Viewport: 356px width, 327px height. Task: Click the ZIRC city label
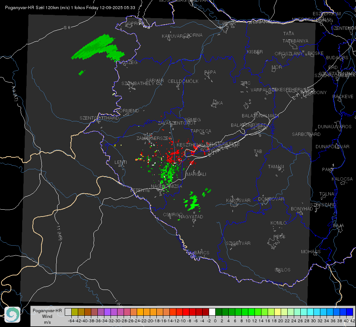point(245,83)
